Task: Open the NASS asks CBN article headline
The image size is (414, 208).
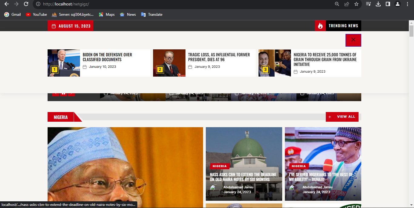Action: pyautogui.click(x=243, y=177)
